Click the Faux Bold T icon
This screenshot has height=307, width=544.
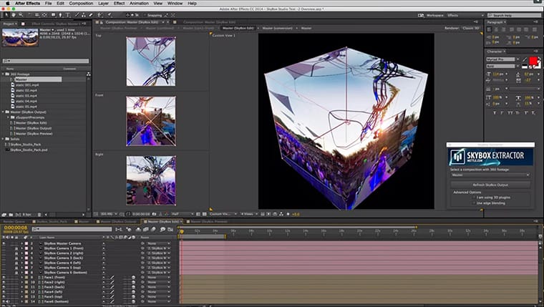click(495, 113)
